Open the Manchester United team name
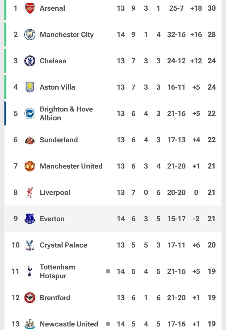Screen dimensions: 226x330 pos(71,166)
